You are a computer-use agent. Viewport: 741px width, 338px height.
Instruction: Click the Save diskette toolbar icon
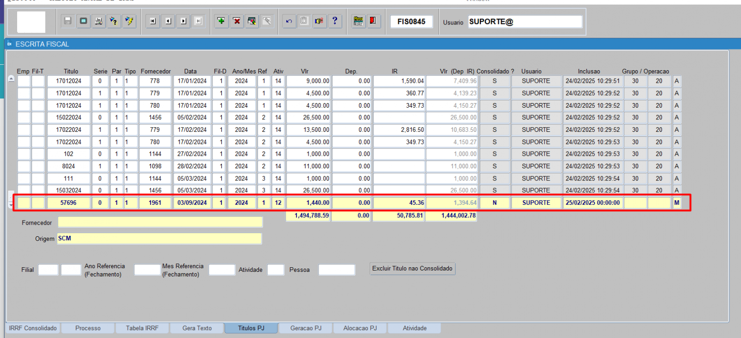(68, 21)
